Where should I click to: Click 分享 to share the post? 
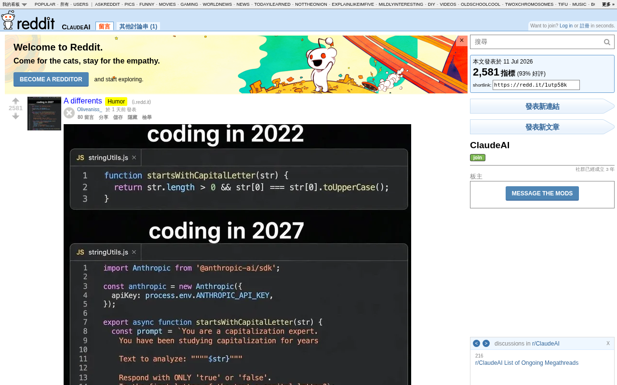[x=104, y=117]
